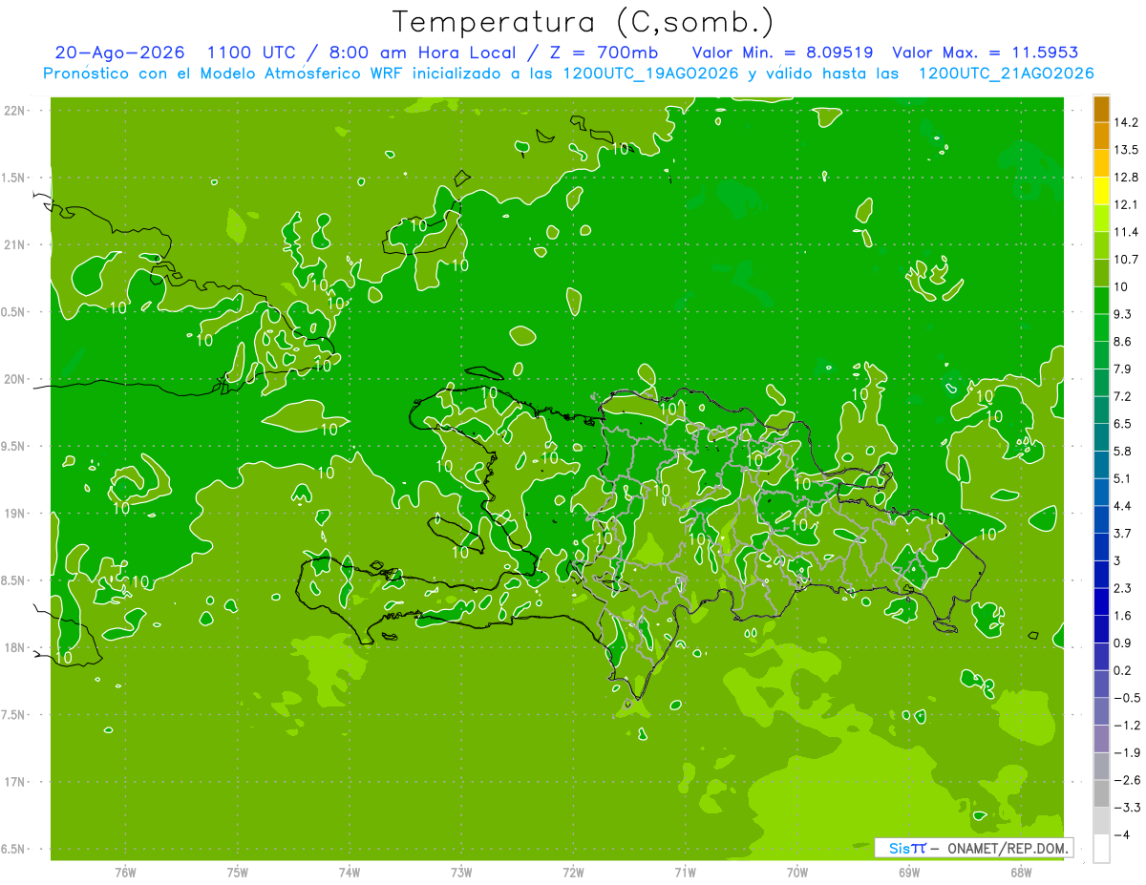This screenshot has height=885, width=1146.
Task: Click 'Valor Min. = 8.09519' text
Action: coord(783,53)
